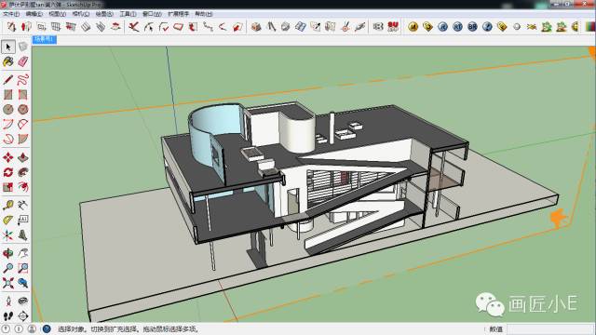Select the Zoom magnifier tool
596x335 pixels.
coord(8,268)
